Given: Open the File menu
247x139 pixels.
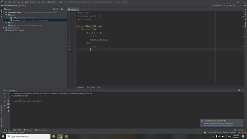Looking at the screenshot, I should point(6,2).
